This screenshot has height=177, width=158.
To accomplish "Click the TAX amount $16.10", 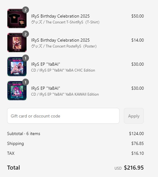I will point(138,153).
